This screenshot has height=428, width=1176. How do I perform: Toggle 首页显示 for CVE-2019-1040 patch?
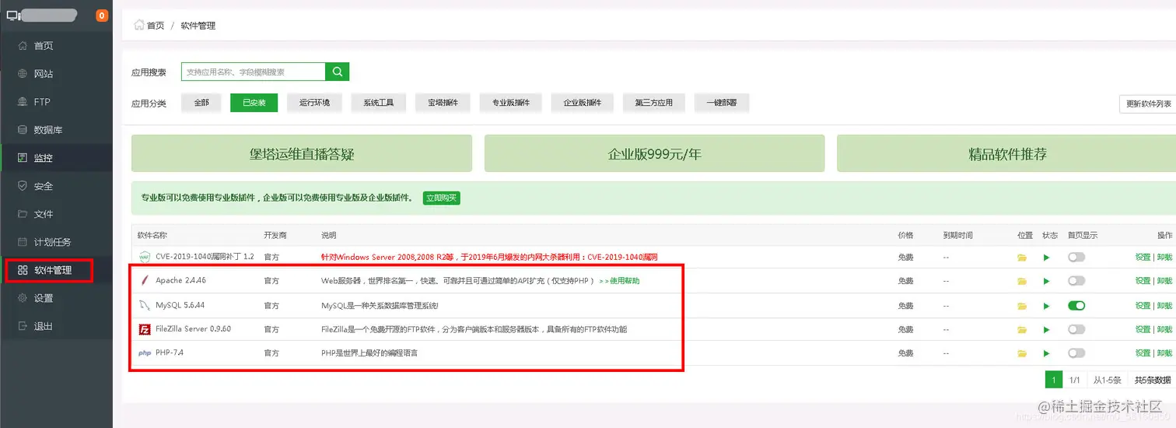pyautogui.click(x=1076, y=257)
